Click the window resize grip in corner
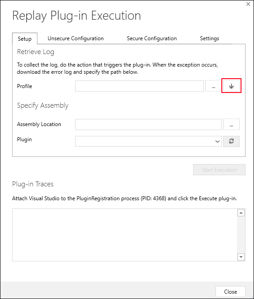Image resolution: width=254 pixels, height=299 pixels. click(251, 296)
